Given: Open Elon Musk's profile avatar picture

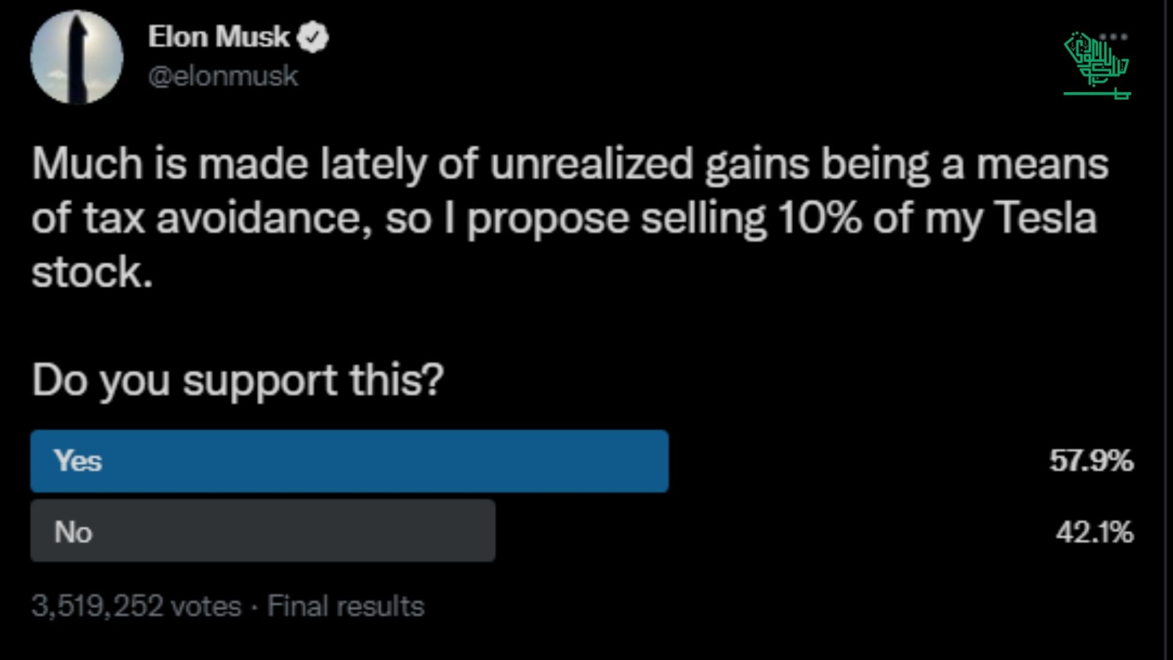Looking at the screenshot, I should click(x=77, y=57).
